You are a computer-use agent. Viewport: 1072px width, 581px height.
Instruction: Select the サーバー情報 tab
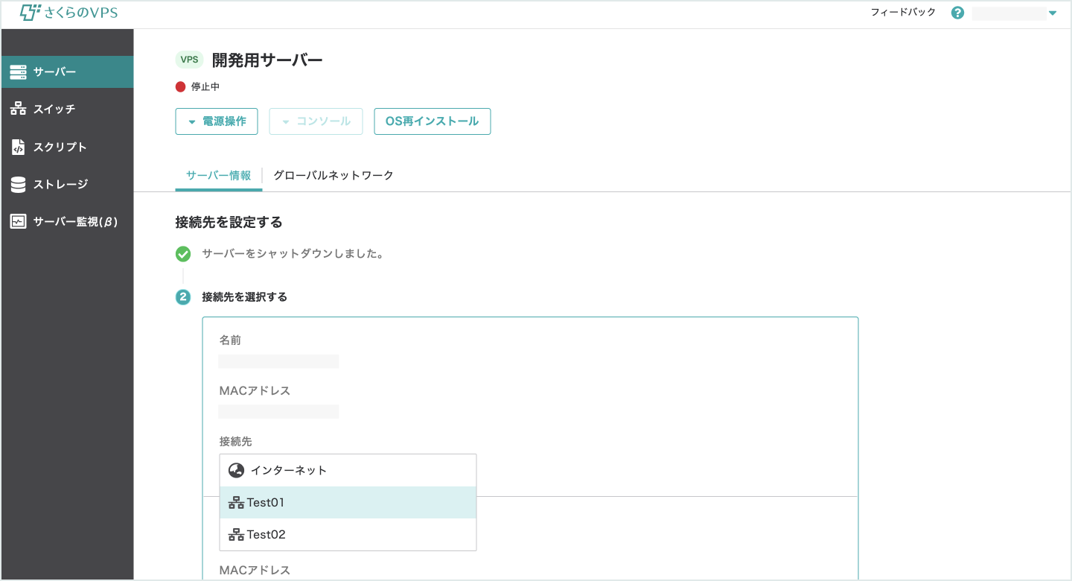pyautogui.click(x=218, y=174)
